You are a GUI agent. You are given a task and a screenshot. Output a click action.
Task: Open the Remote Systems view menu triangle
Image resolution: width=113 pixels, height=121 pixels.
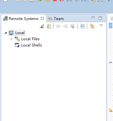(101, 25)
